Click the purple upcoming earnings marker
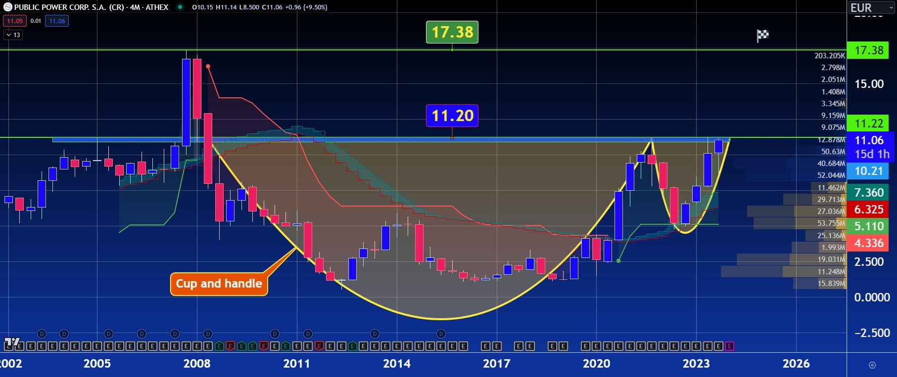This screenshot has width=897, height=377. coord(729,346)
